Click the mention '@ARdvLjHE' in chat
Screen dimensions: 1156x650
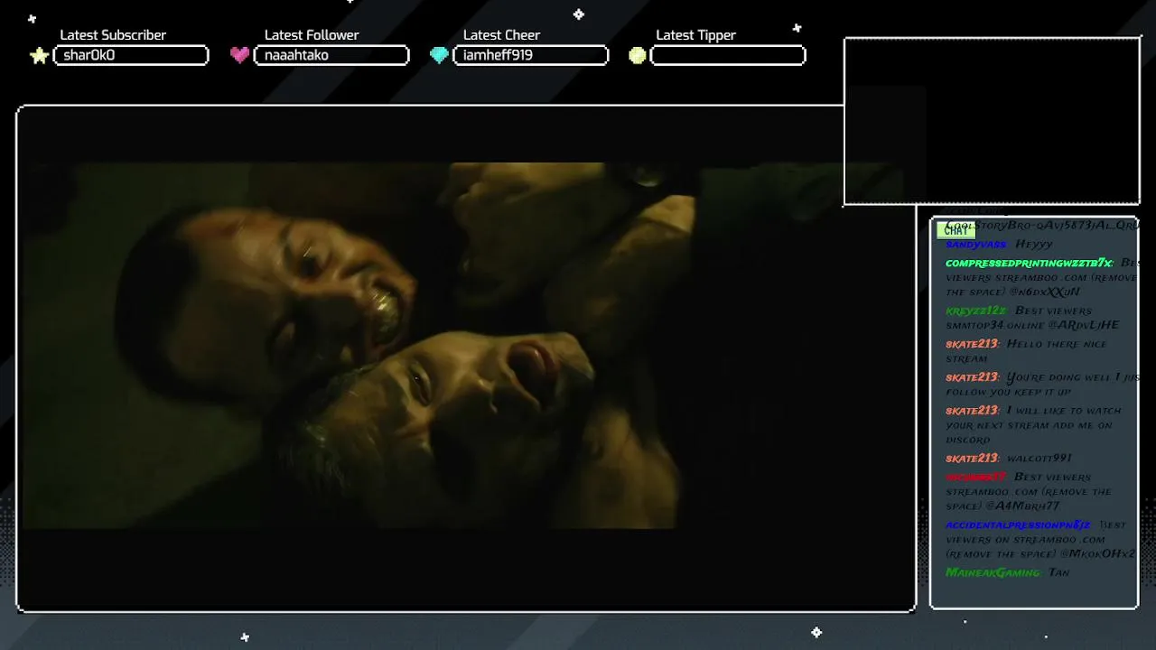click(1084, 325)
